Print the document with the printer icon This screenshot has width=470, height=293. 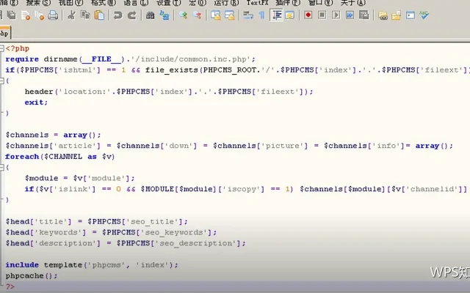tap(53, 15)
